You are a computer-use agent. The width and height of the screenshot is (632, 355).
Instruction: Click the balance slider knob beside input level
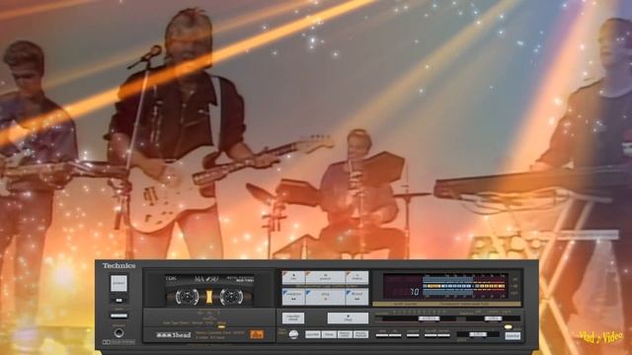click(494, 319)
